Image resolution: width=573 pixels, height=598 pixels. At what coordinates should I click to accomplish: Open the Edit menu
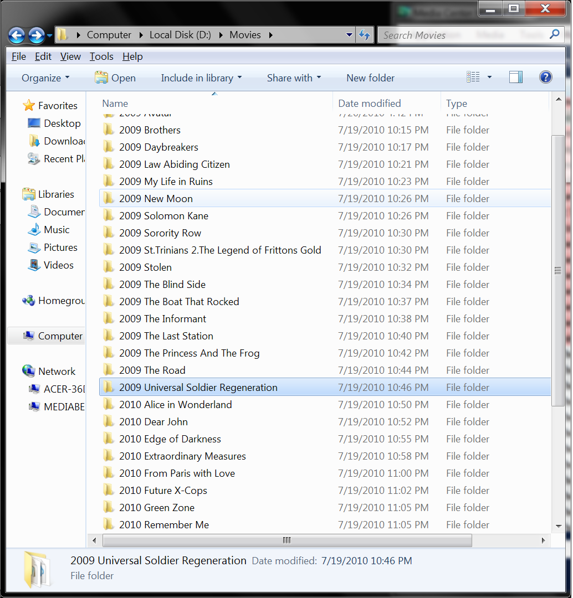click(43, 56)
